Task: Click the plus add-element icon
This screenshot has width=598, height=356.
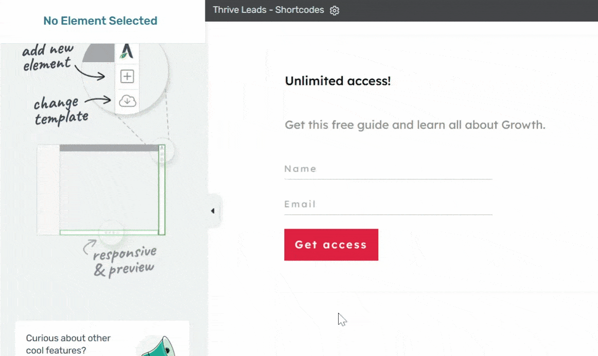Action: click(x=127, y=77)
